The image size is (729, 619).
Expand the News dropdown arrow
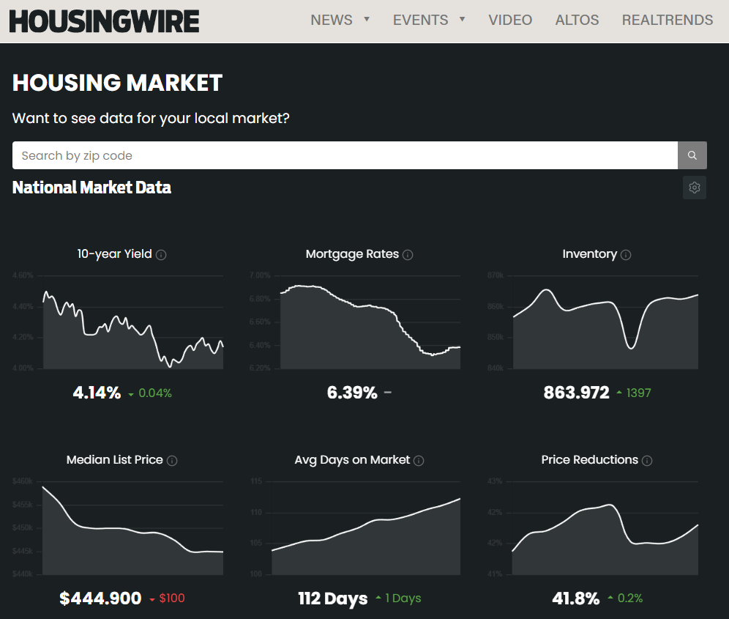coord(367,20)
